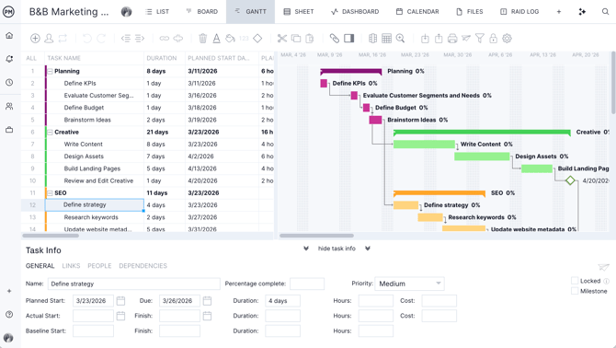Switch to the LIST view tab

pyautogui.click(x=157, y=11)
